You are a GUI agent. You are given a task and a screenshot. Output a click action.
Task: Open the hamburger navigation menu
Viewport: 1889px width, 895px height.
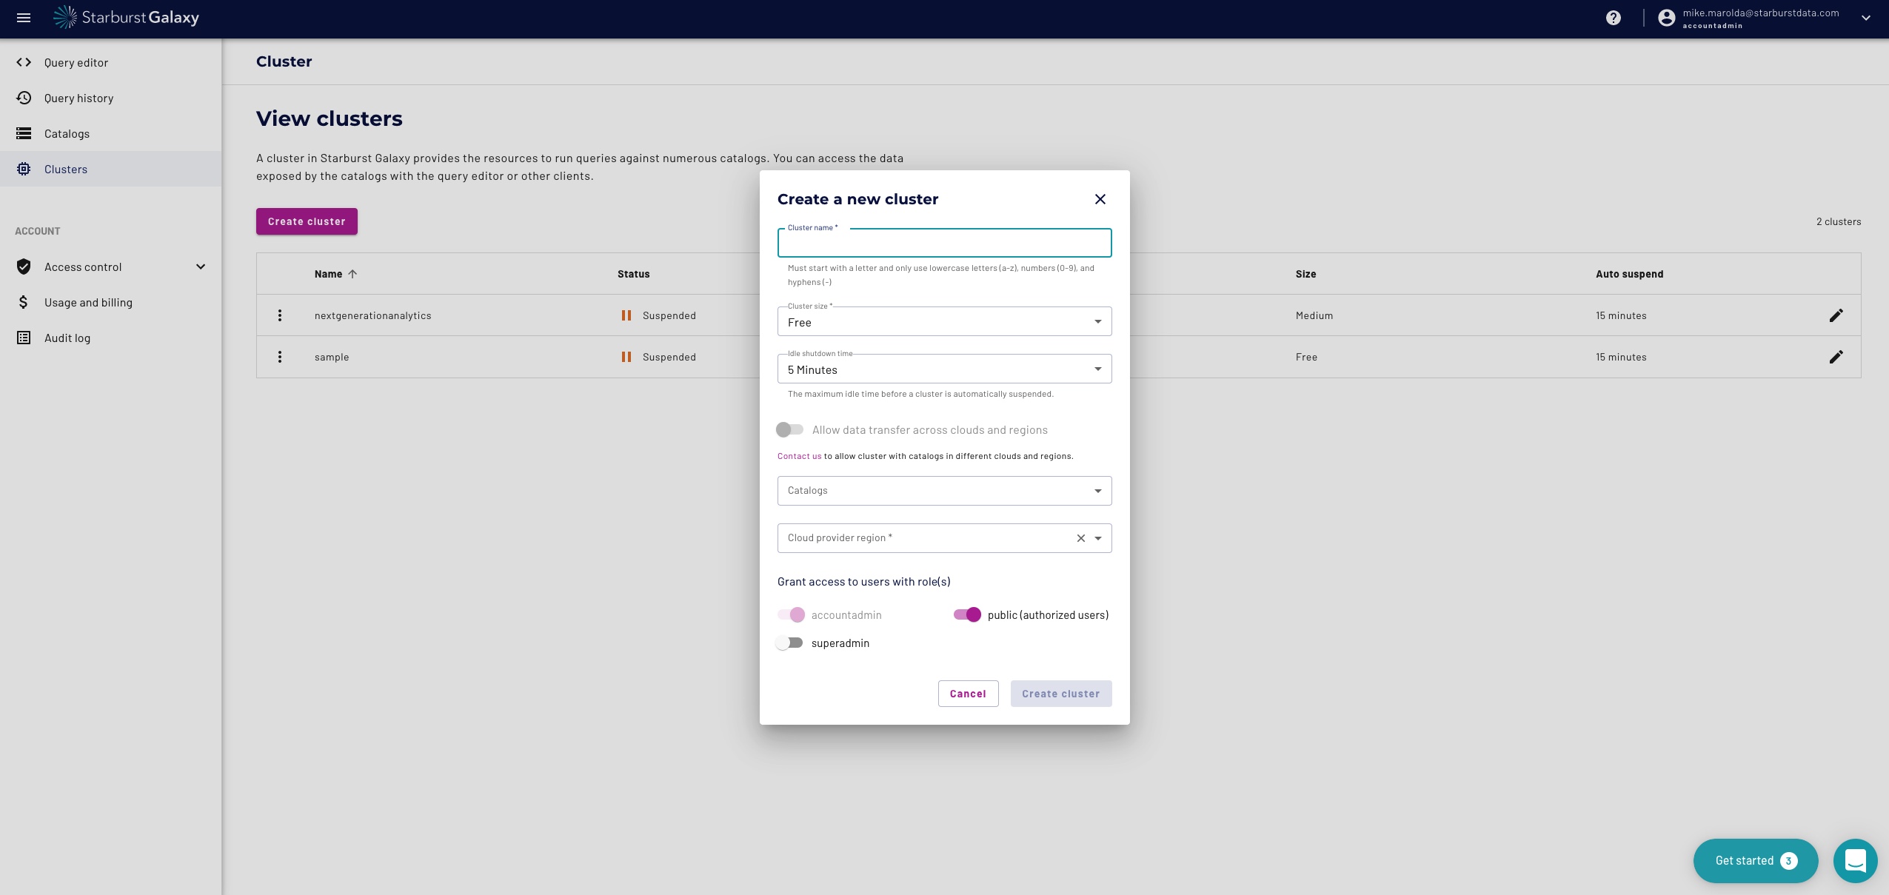(24, 18)
